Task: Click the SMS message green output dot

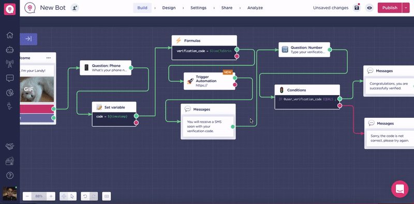Action: click(x=232, y=127)
